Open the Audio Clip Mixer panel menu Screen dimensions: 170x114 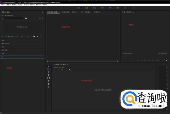tap(59, 12)
